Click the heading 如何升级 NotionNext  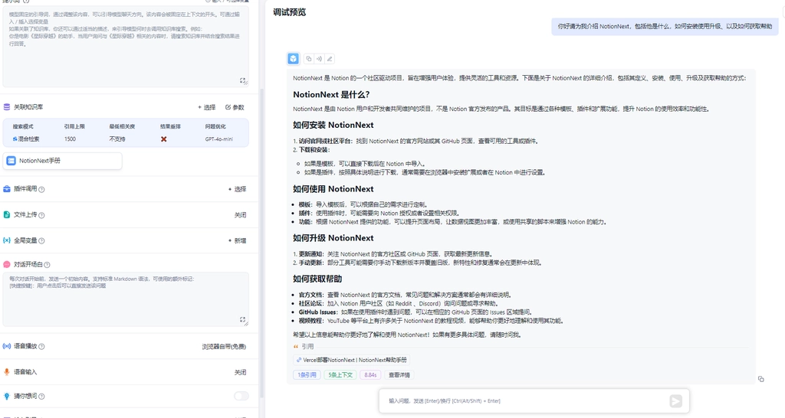point(333,238)
